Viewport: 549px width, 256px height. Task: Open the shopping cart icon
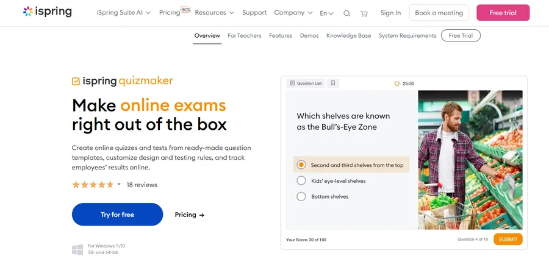(364, 13)
